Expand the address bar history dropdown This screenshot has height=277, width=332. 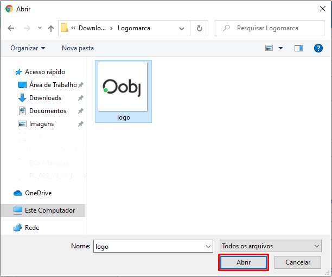point(181,28)
